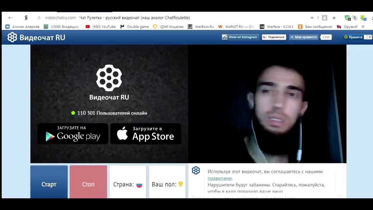Open the Страна country selector
This screenshot has height=210, width=373.
[x=128, y=184]
